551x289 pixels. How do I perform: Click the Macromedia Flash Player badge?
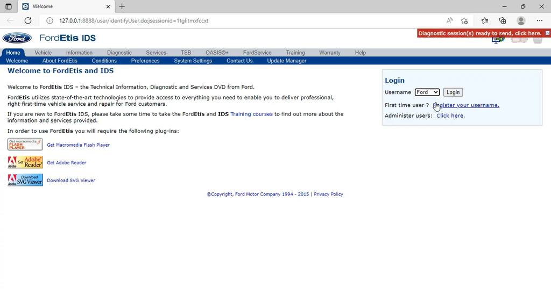pos(25,144)
